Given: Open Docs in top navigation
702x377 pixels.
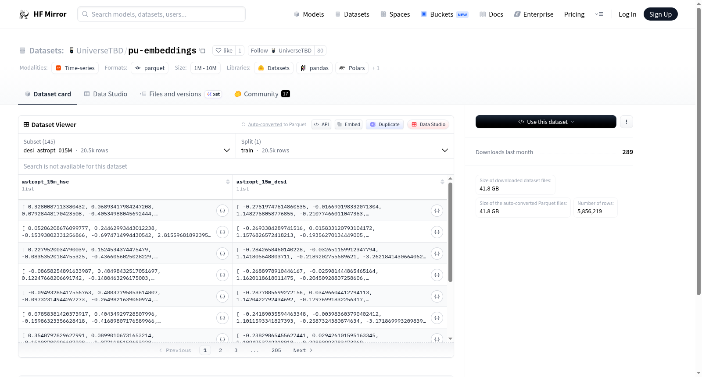Looking at the screenshot, I should coord(491,14).
